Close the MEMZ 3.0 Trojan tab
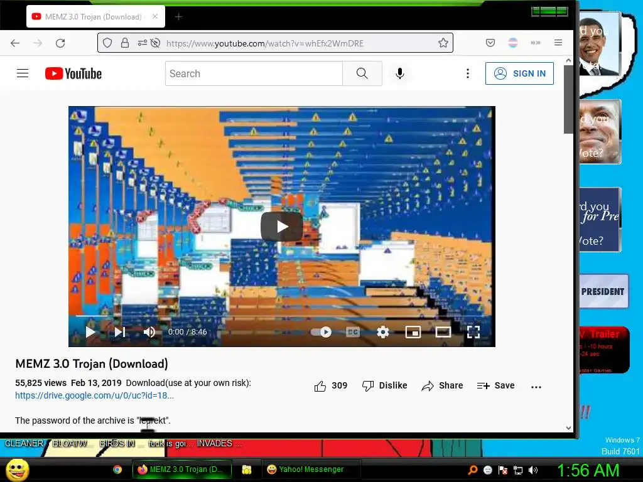643x482 pixels. (155, 16)
